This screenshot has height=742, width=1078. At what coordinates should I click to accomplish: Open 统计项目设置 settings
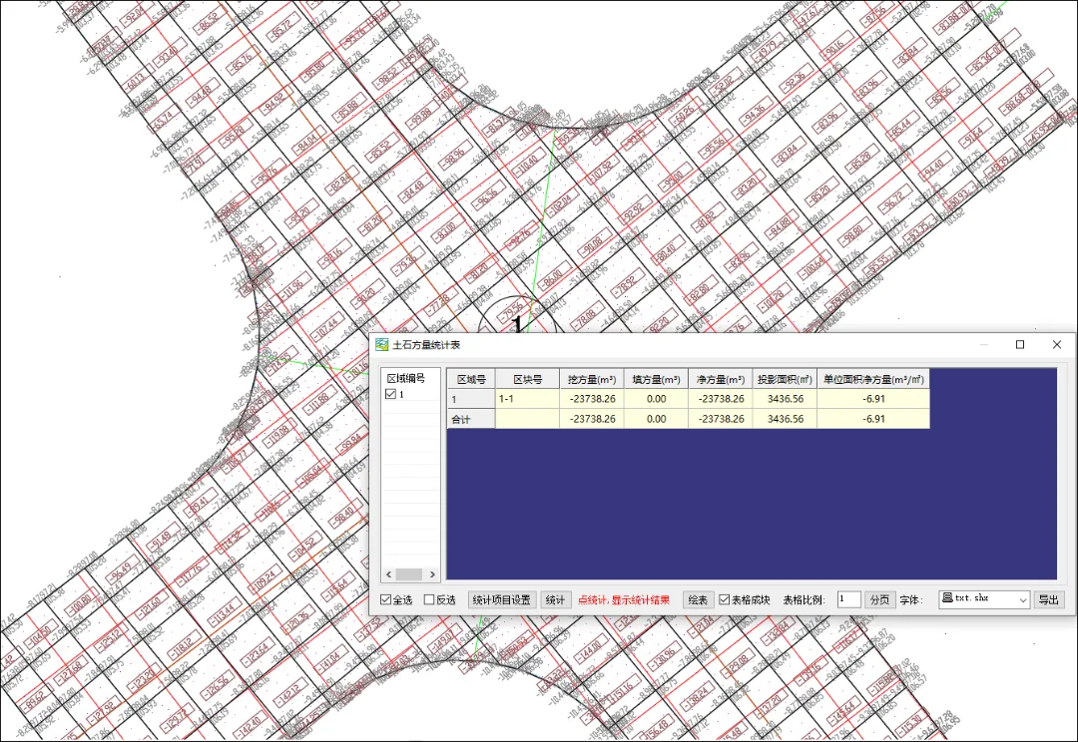click(x=502, y=599)
